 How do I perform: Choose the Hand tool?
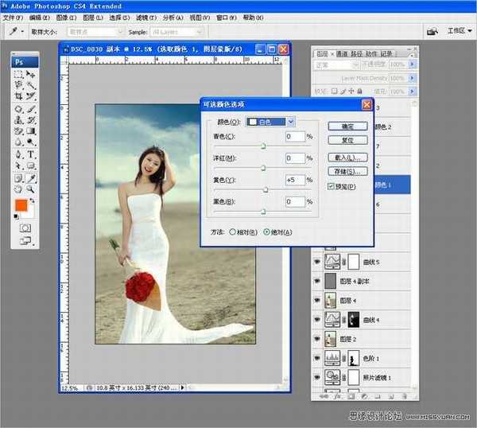click(x=18, y=189)
